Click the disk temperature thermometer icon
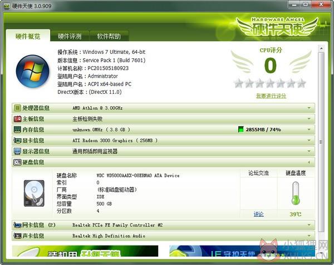Viewport: 334px width, 265px height. (x=296, y=193)
